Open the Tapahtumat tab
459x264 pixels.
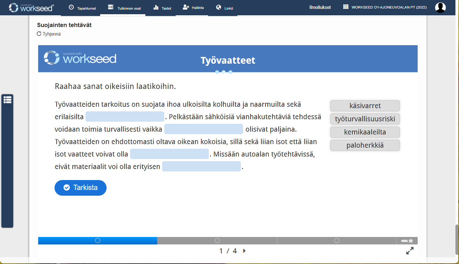pyautogui.click(x=82, y=8)
